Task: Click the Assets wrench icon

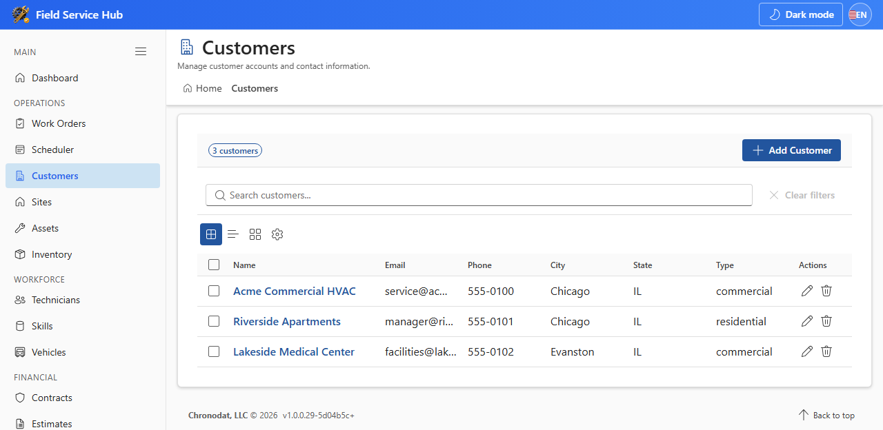Action: coord(20,228)
